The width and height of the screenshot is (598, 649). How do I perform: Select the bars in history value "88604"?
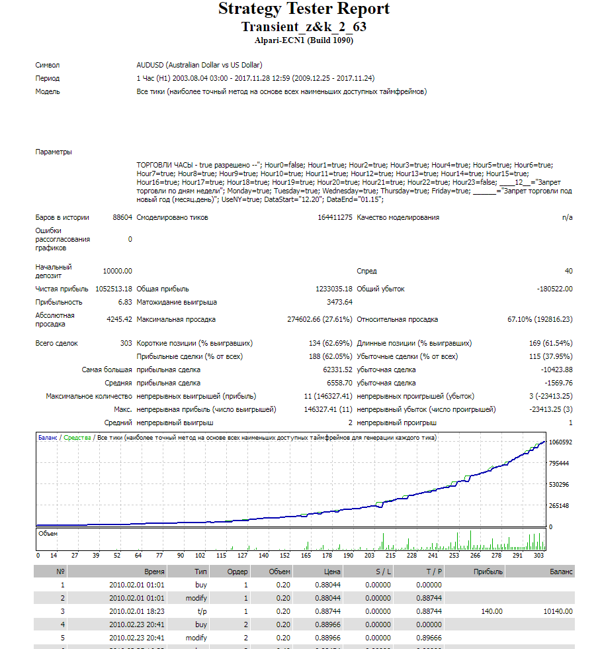(122, 217)
